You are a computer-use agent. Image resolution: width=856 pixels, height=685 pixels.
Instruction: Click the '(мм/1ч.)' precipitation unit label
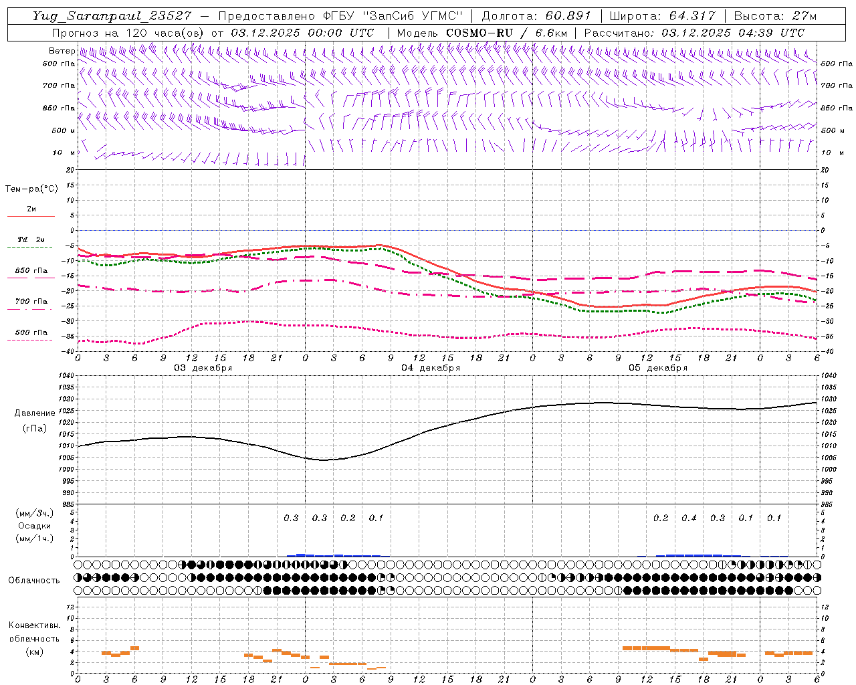pos(35,539)
